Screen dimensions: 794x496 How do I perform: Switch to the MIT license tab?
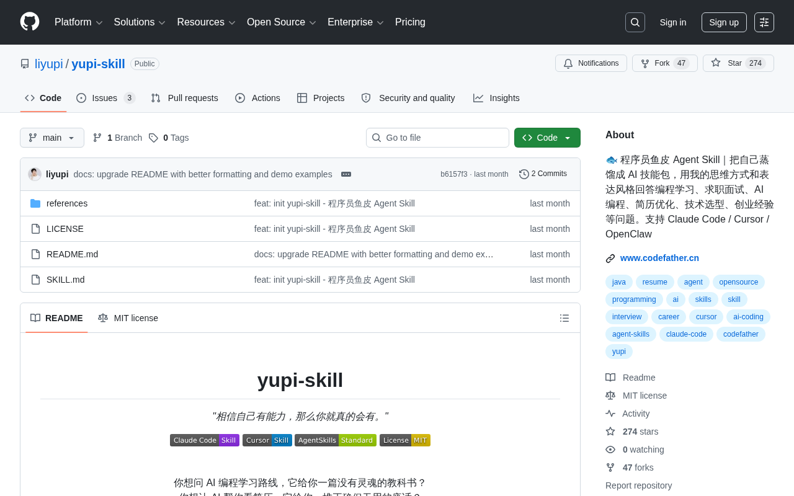[x=128, y=318]
